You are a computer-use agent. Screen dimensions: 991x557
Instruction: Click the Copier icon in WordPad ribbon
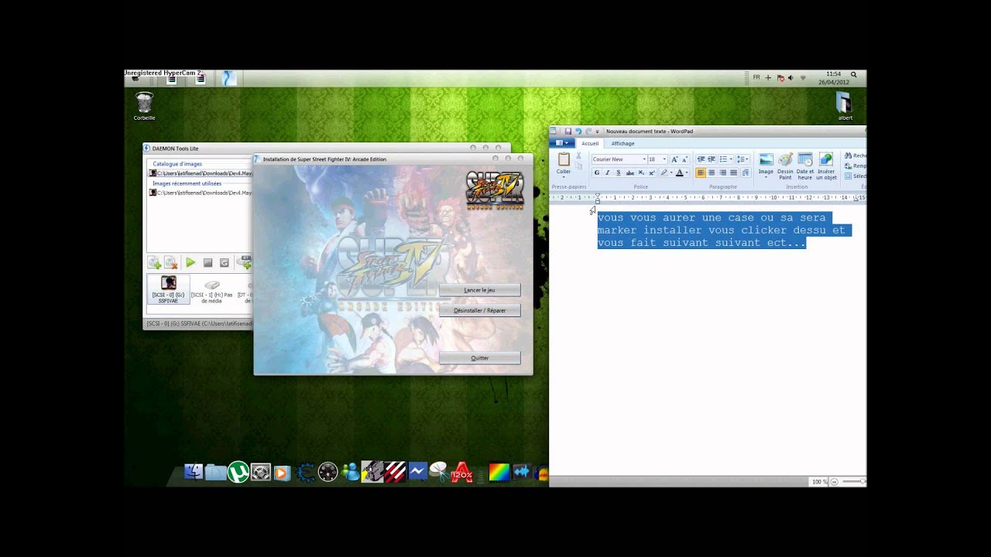[x=578, y=166]
